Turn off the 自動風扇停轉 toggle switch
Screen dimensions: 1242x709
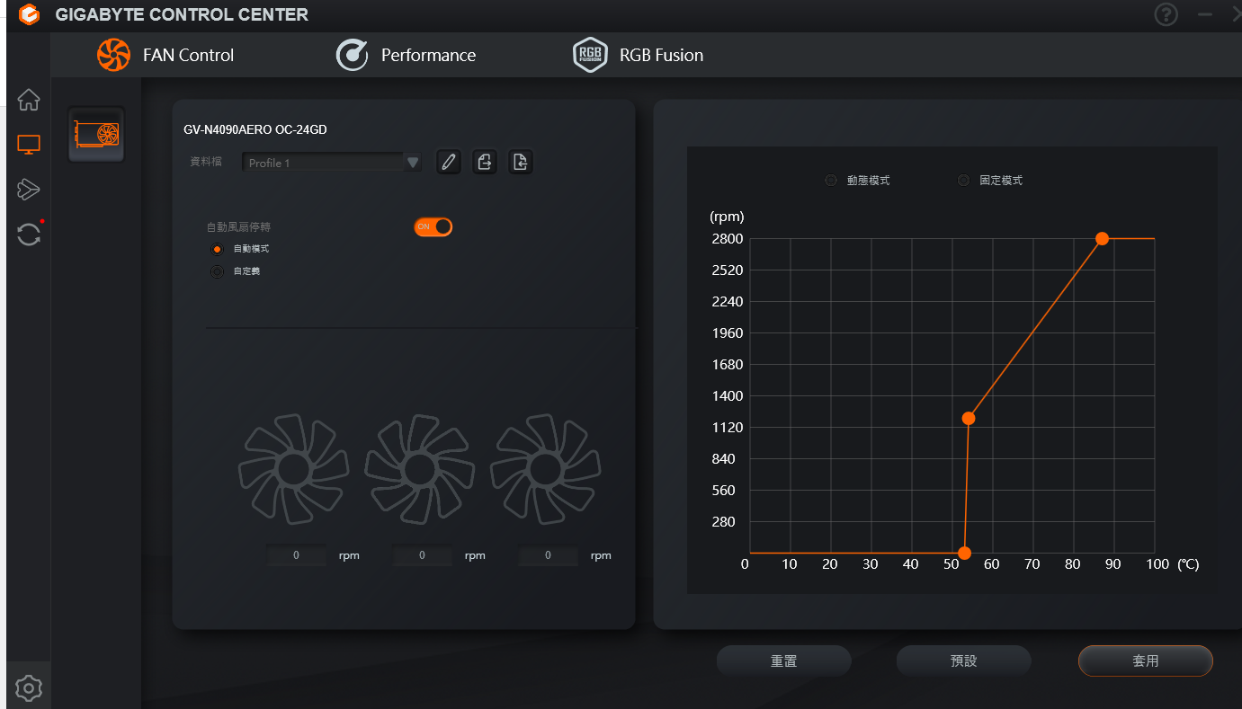tap(433, 226)
